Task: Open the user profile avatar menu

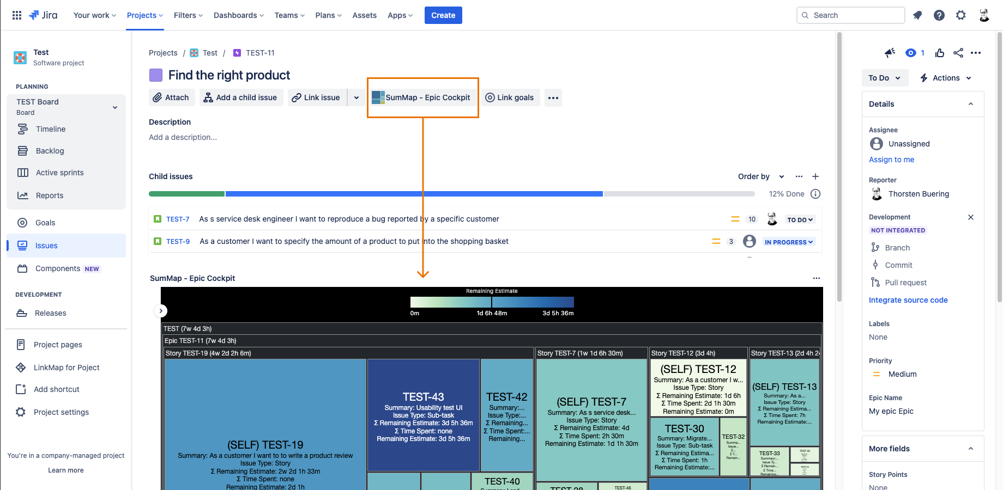Action: [984, 15]
